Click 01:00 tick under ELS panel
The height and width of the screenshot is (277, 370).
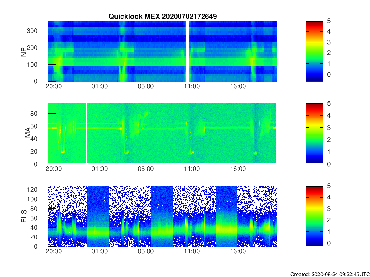click(x=100, y=251)
